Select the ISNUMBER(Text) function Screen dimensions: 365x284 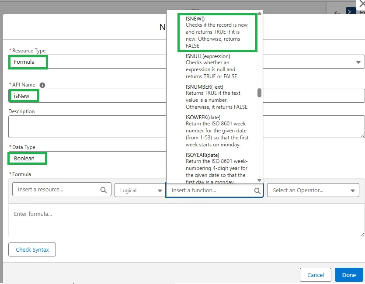pyautogui.click(x=217, y=97)
